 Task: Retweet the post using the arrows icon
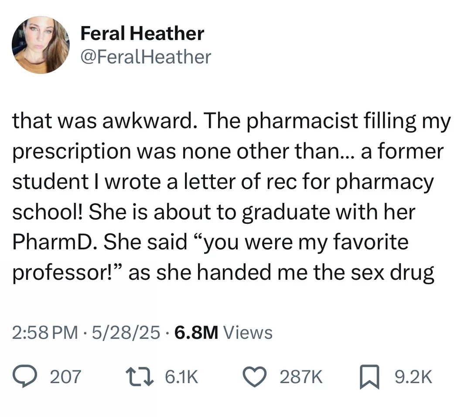[x=140, y=377]
